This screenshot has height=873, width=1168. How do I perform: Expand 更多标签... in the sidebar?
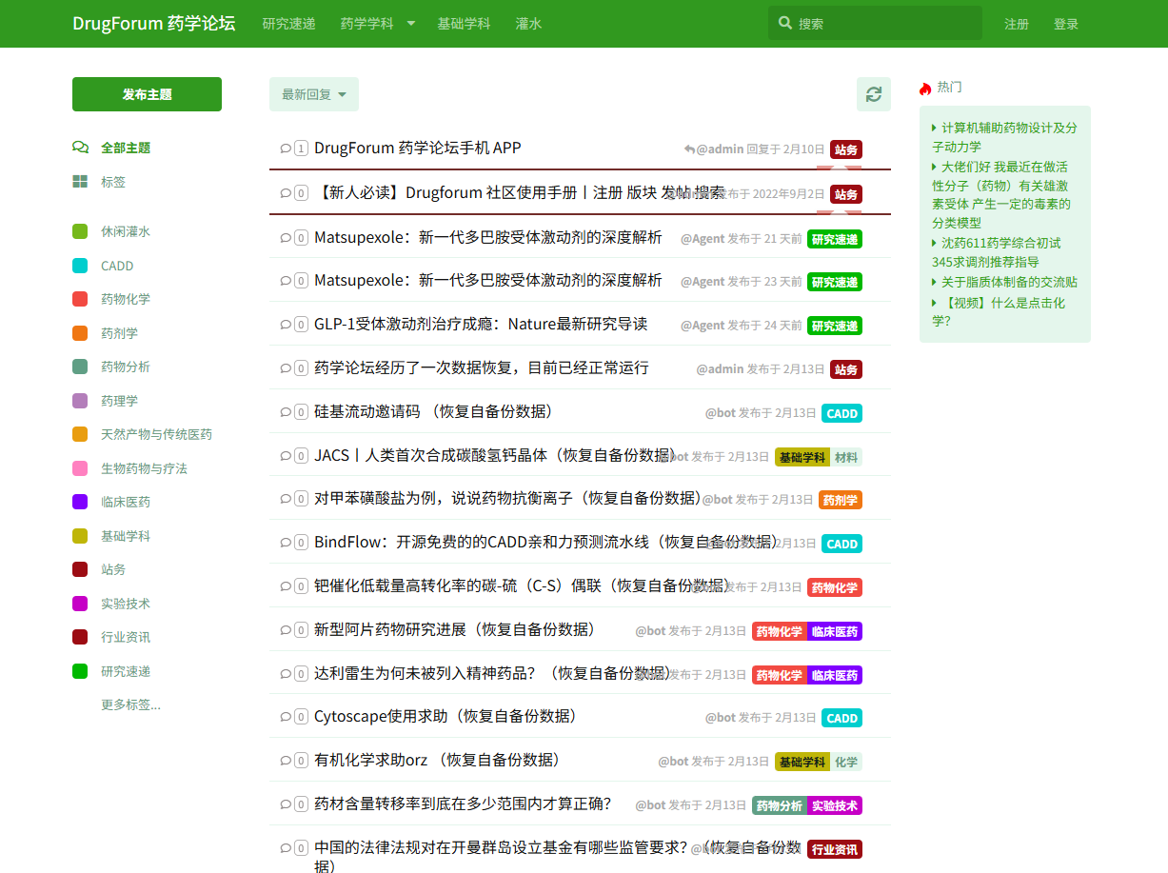(x=130, y=704)
